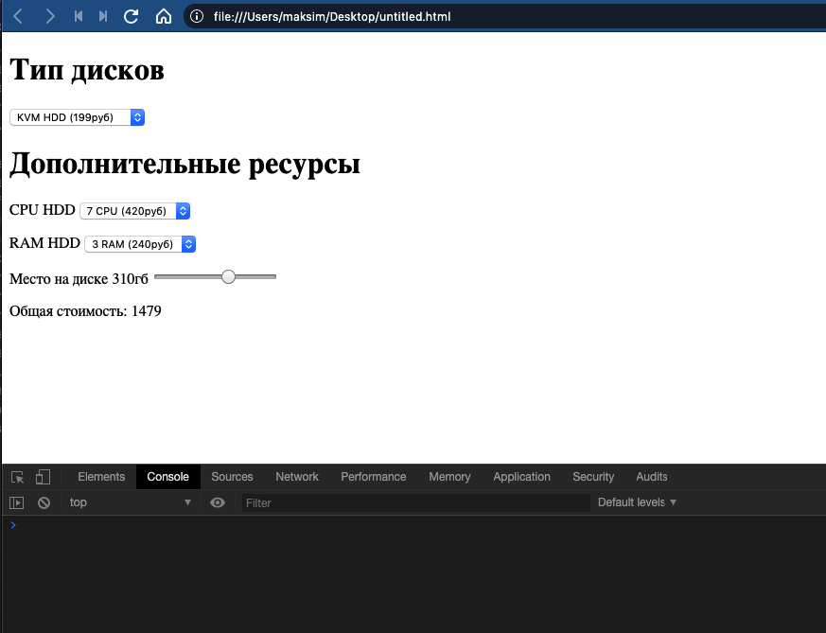826x633 pixels.
Task: Toggle the DevTools device toolbar
Action: (43, 477)
